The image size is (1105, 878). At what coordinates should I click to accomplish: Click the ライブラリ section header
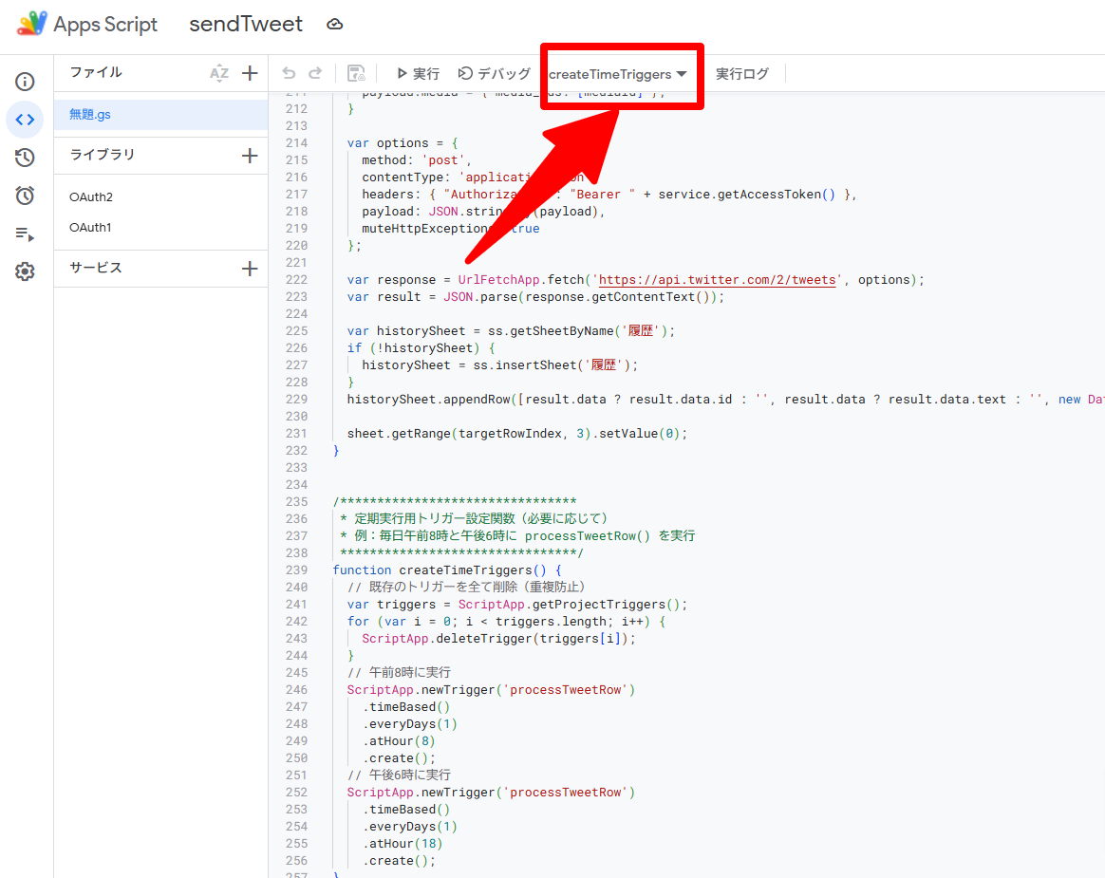pyautogui.click(x=103, y=155)
